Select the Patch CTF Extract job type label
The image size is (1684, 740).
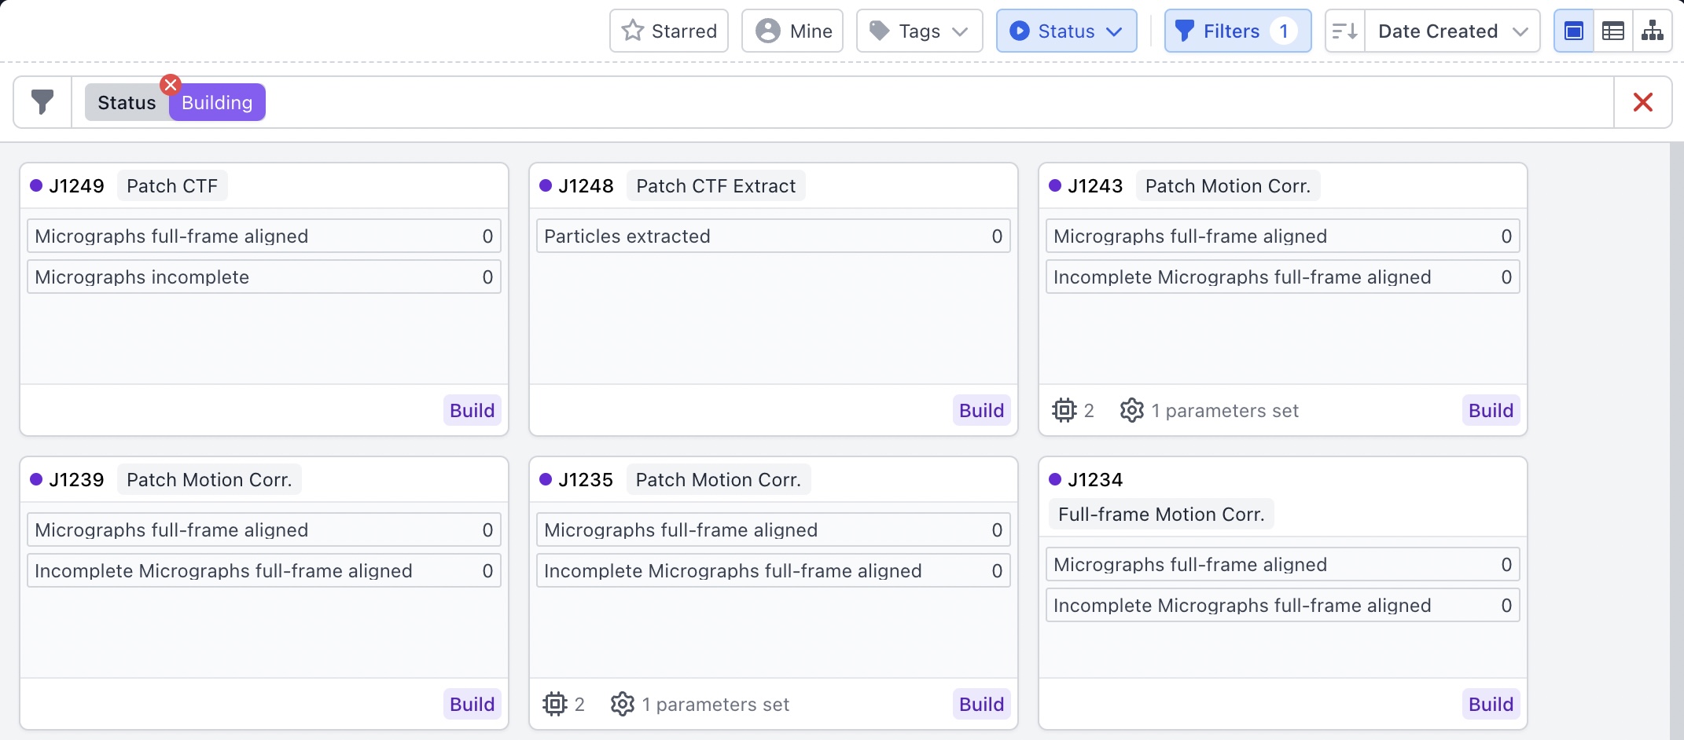point(715,186)
